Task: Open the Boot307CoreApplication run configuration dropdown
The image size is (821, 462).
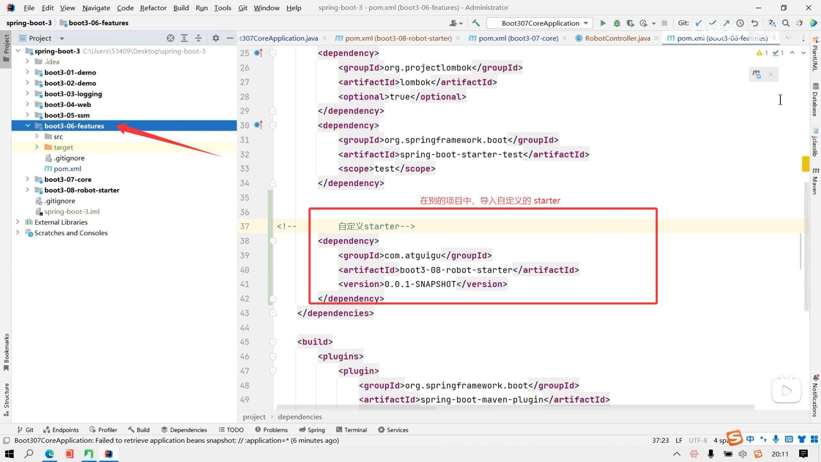Action: pyautogui.click(x=540, y=23)
